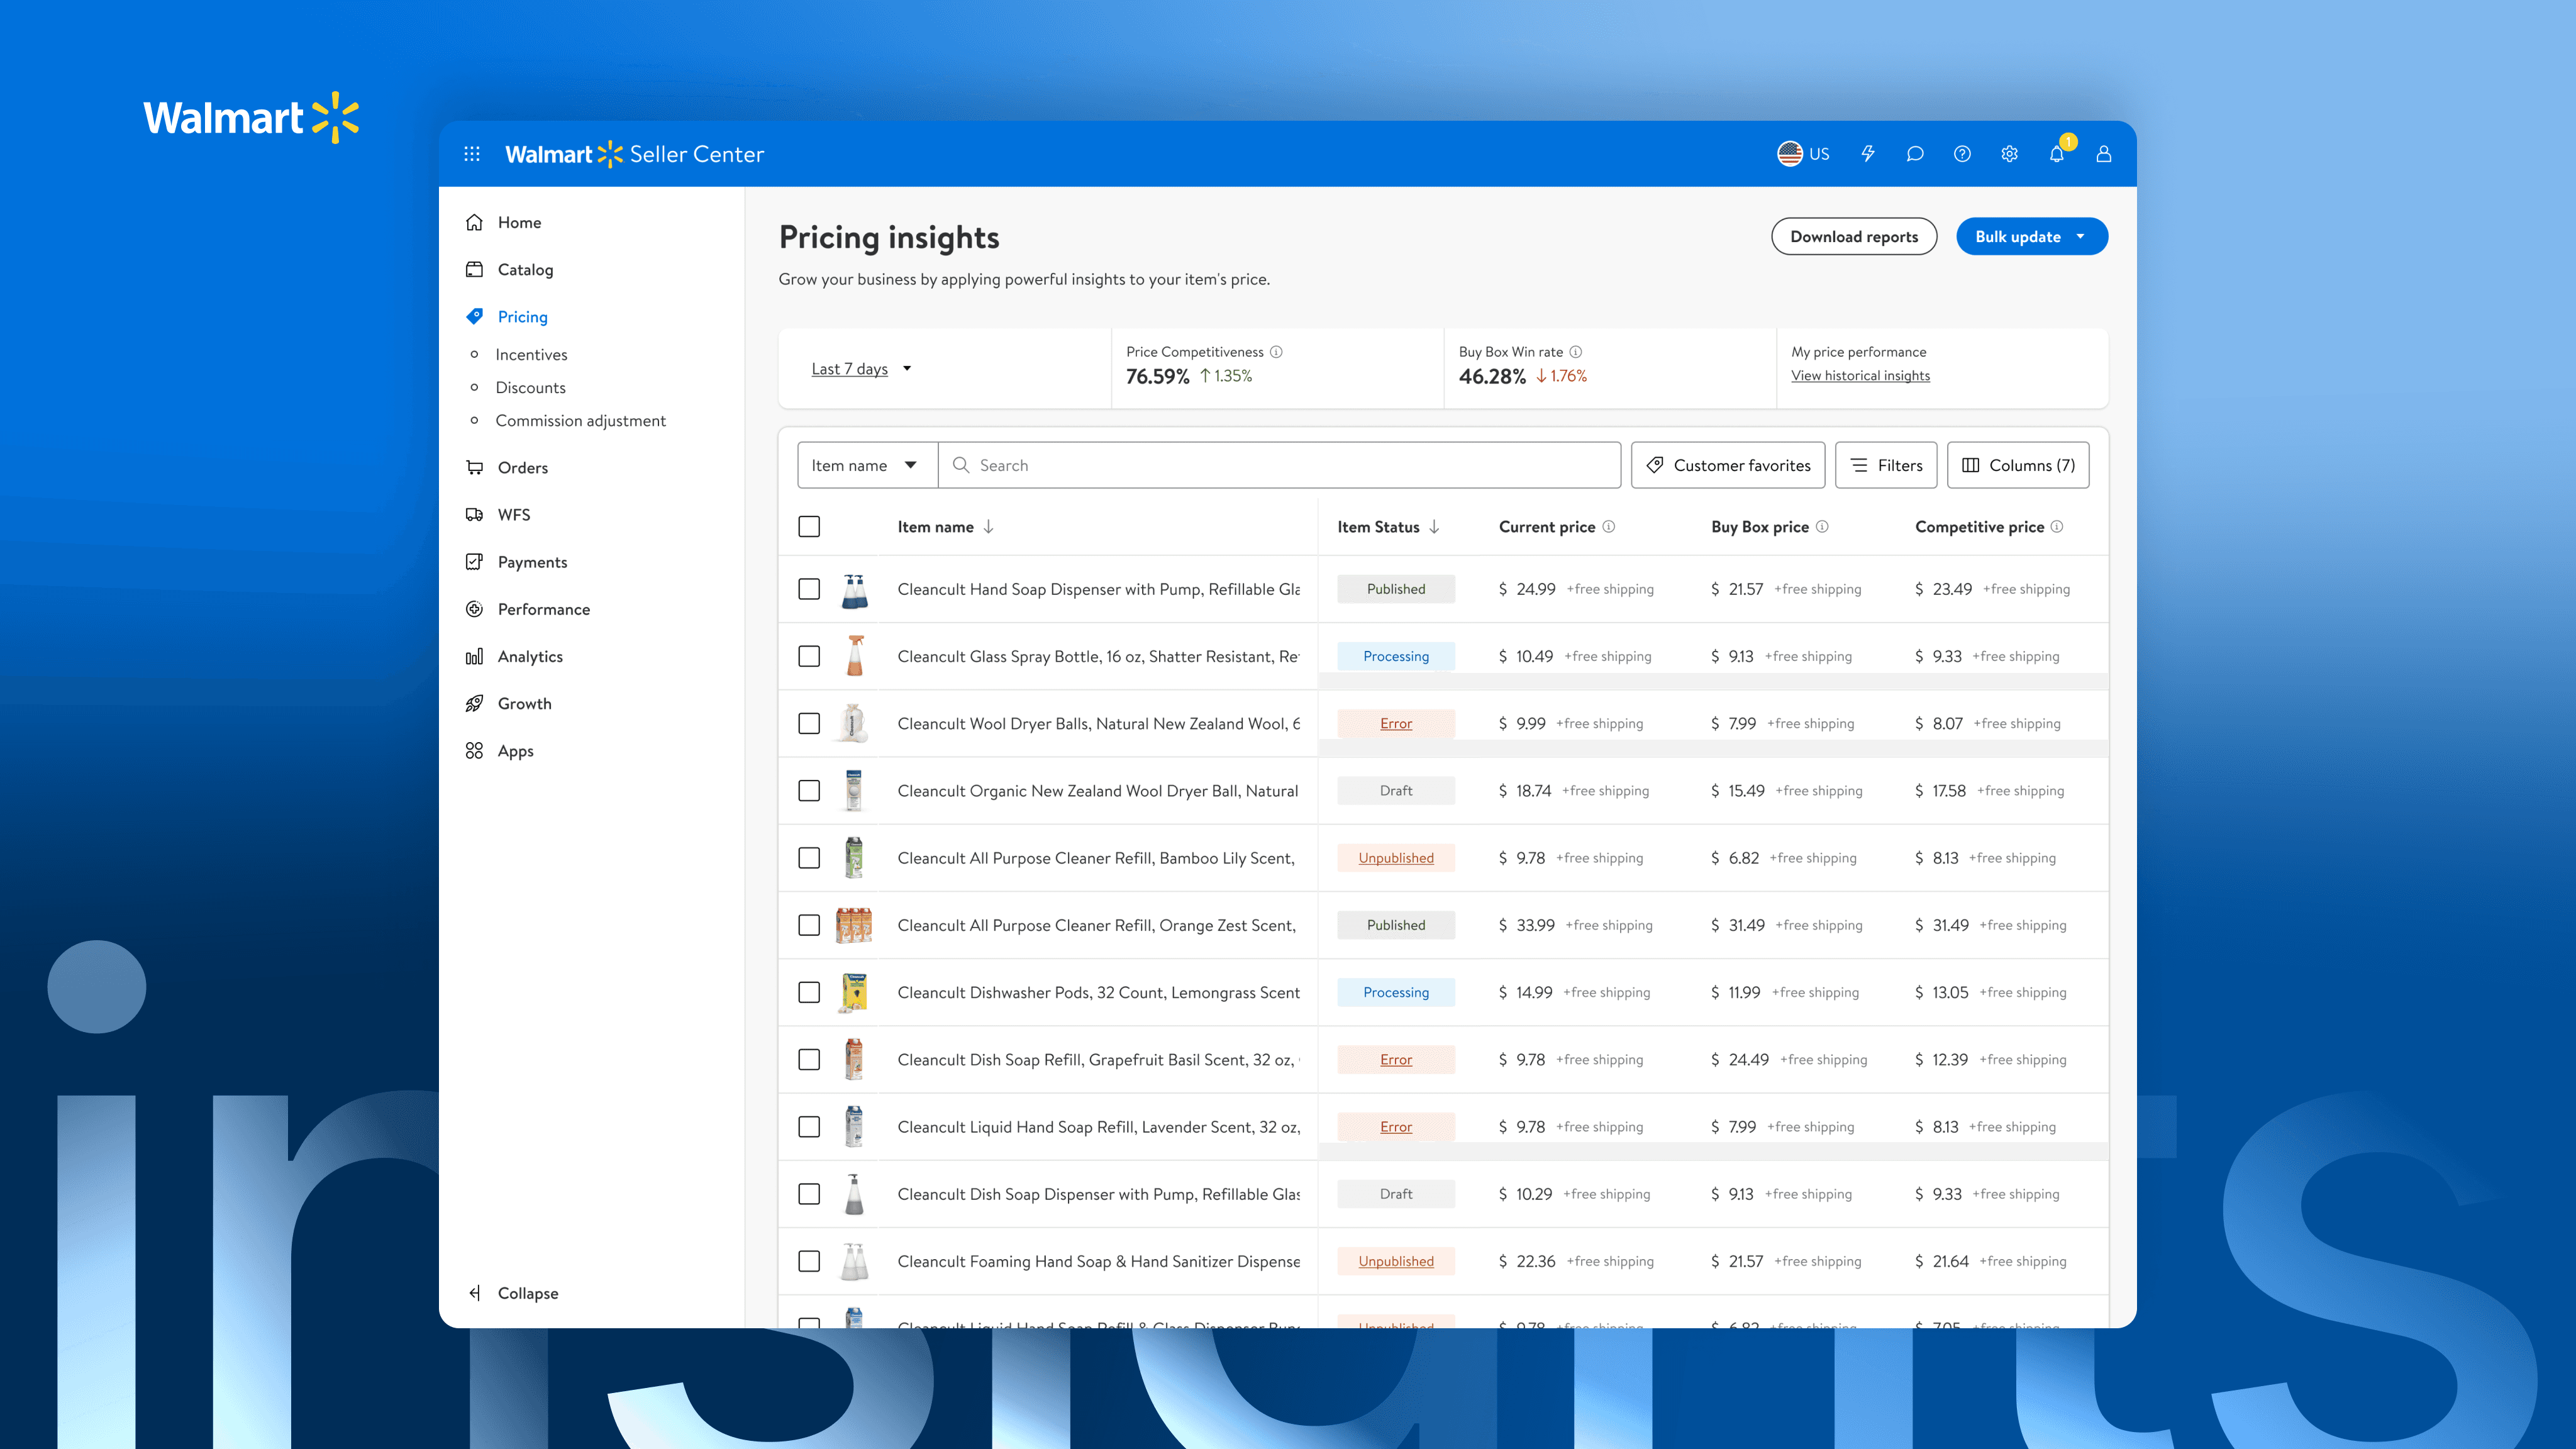Check the Bamboo Lily Scent Cleaner Refill checkbox
Image resolution: width=2576 pixels, height=1449 pixels.
(x=809, y=858)
